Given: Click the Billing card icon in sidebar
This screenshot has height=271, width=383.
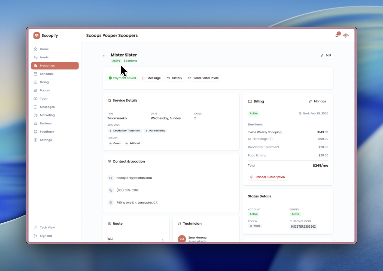Looking at the screenshot, I should point(35,82).
